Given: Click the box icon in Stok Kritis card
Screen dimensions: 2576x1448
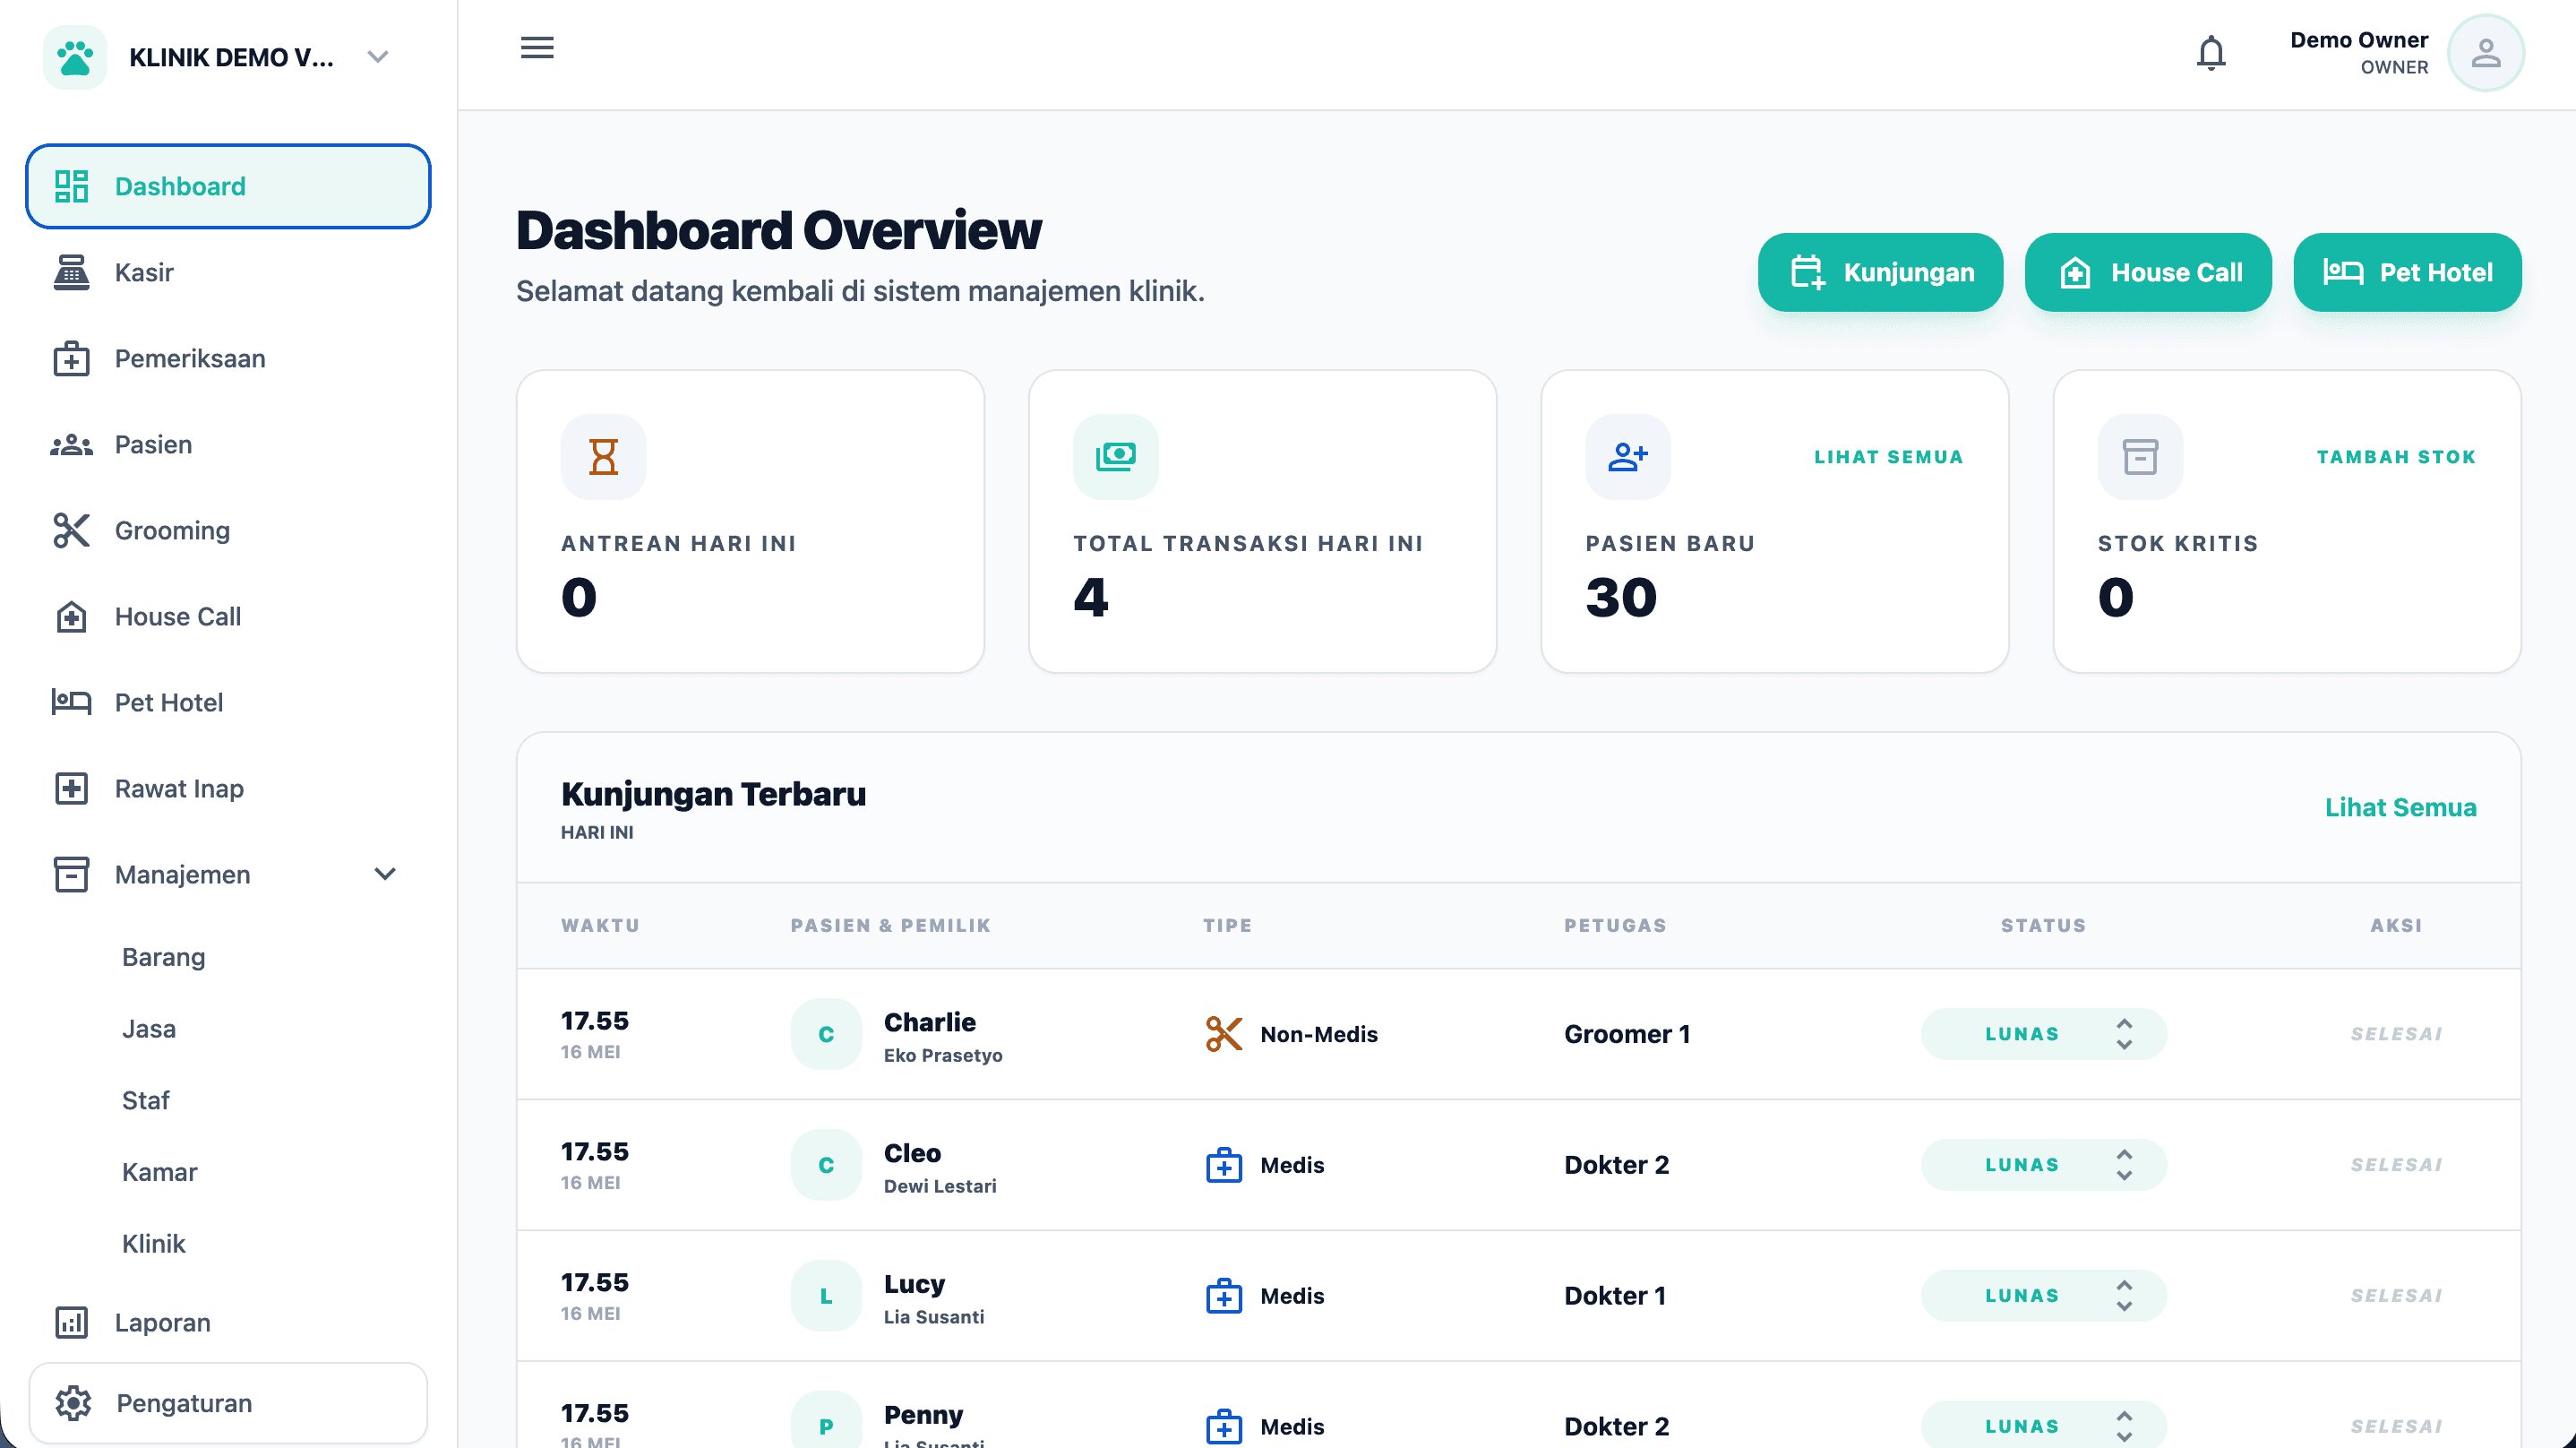Looking at the screenshot, I should [2140, 457].
